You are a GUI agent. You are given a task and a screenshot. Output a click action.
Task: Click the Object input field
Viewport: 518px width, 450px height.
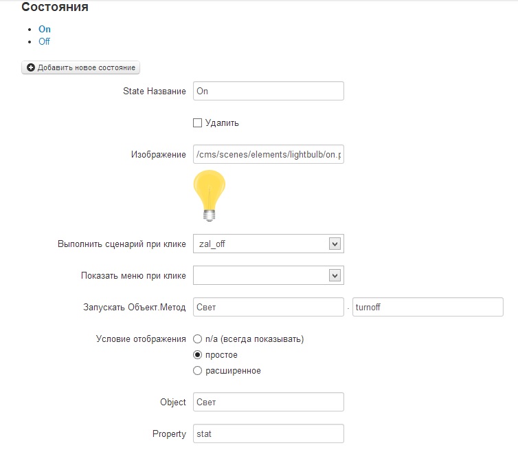point(268,402)
